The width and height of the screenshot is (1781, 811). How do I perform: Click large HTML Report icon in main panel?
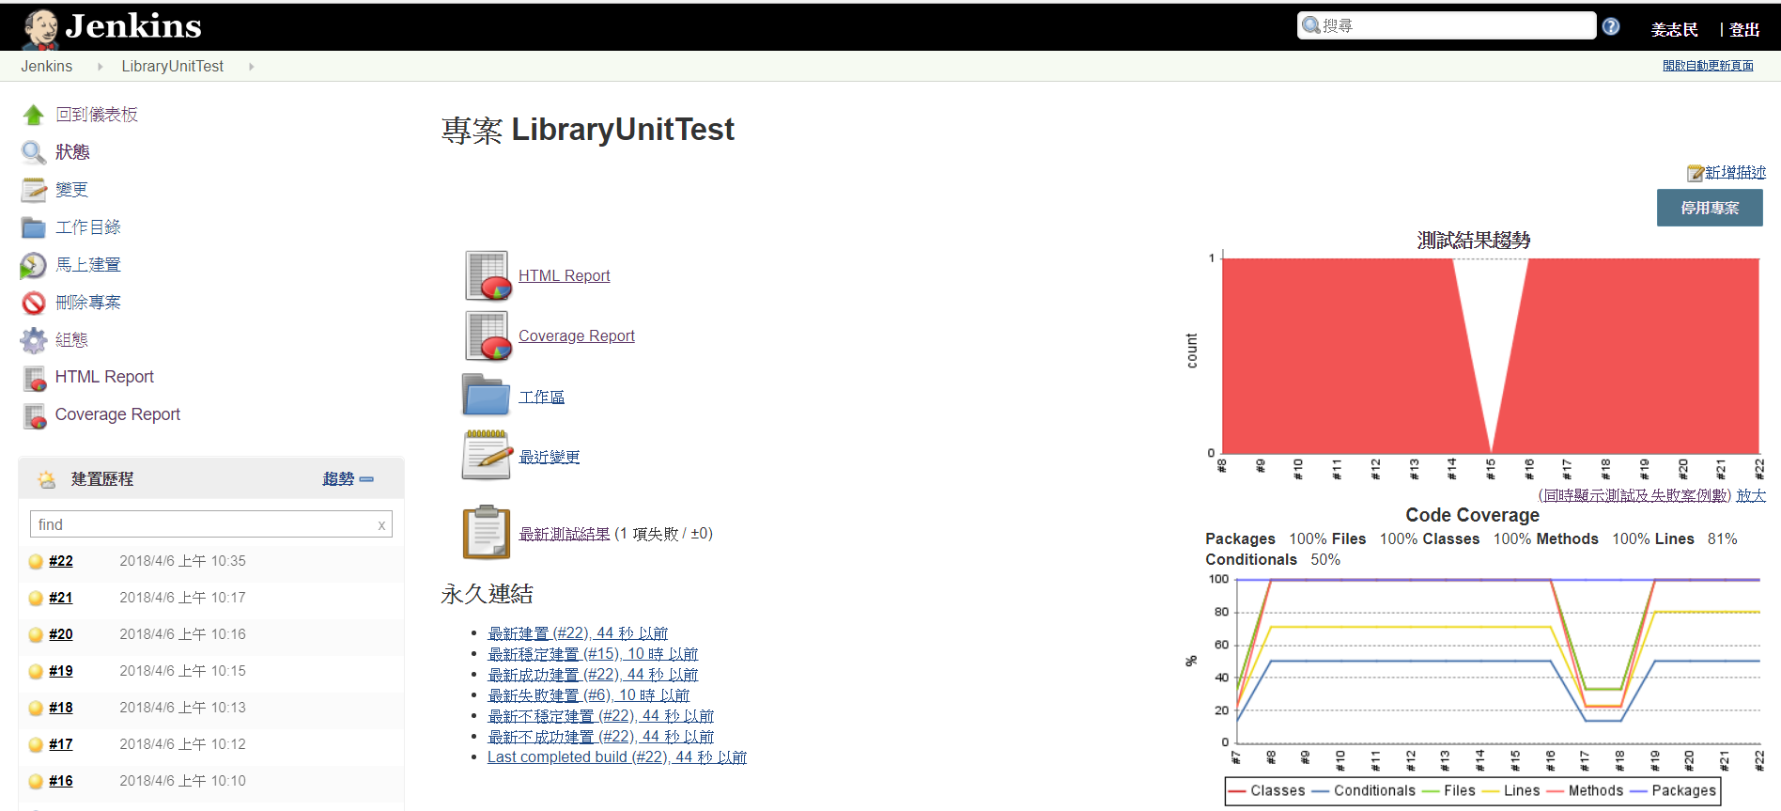pos(488,275)
